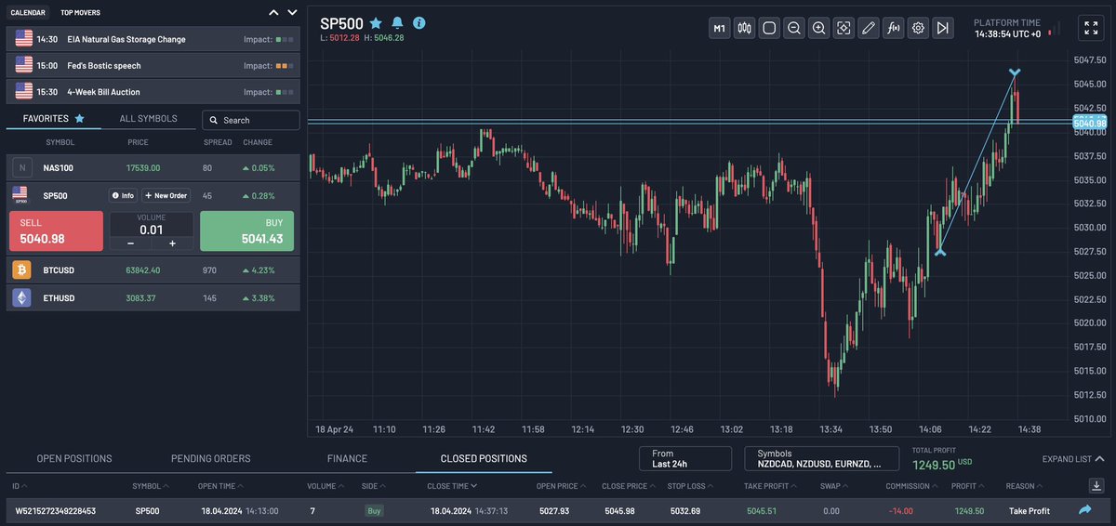This screenshot has height=526, width=1116.
Task: Click the green BUY 5041.43 button
Action: (246, 231)
